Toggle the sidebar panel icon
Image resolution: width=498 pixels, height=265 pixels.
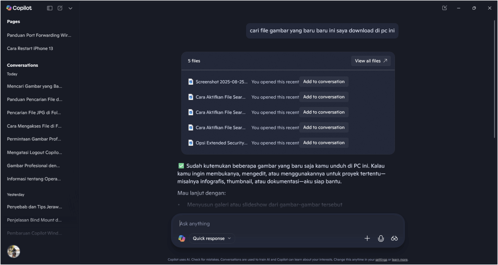(50, 8)
